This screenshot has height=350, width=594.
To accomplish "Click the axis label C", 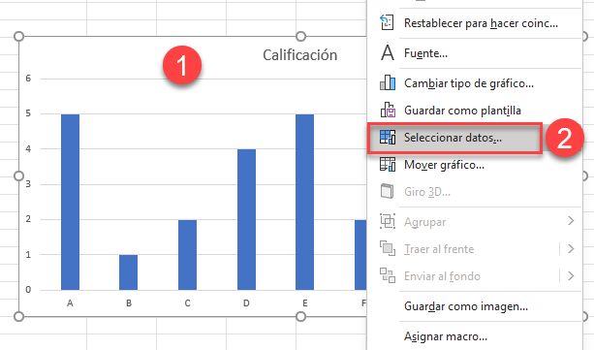I will pyautogui.click(x=188, y=303).
